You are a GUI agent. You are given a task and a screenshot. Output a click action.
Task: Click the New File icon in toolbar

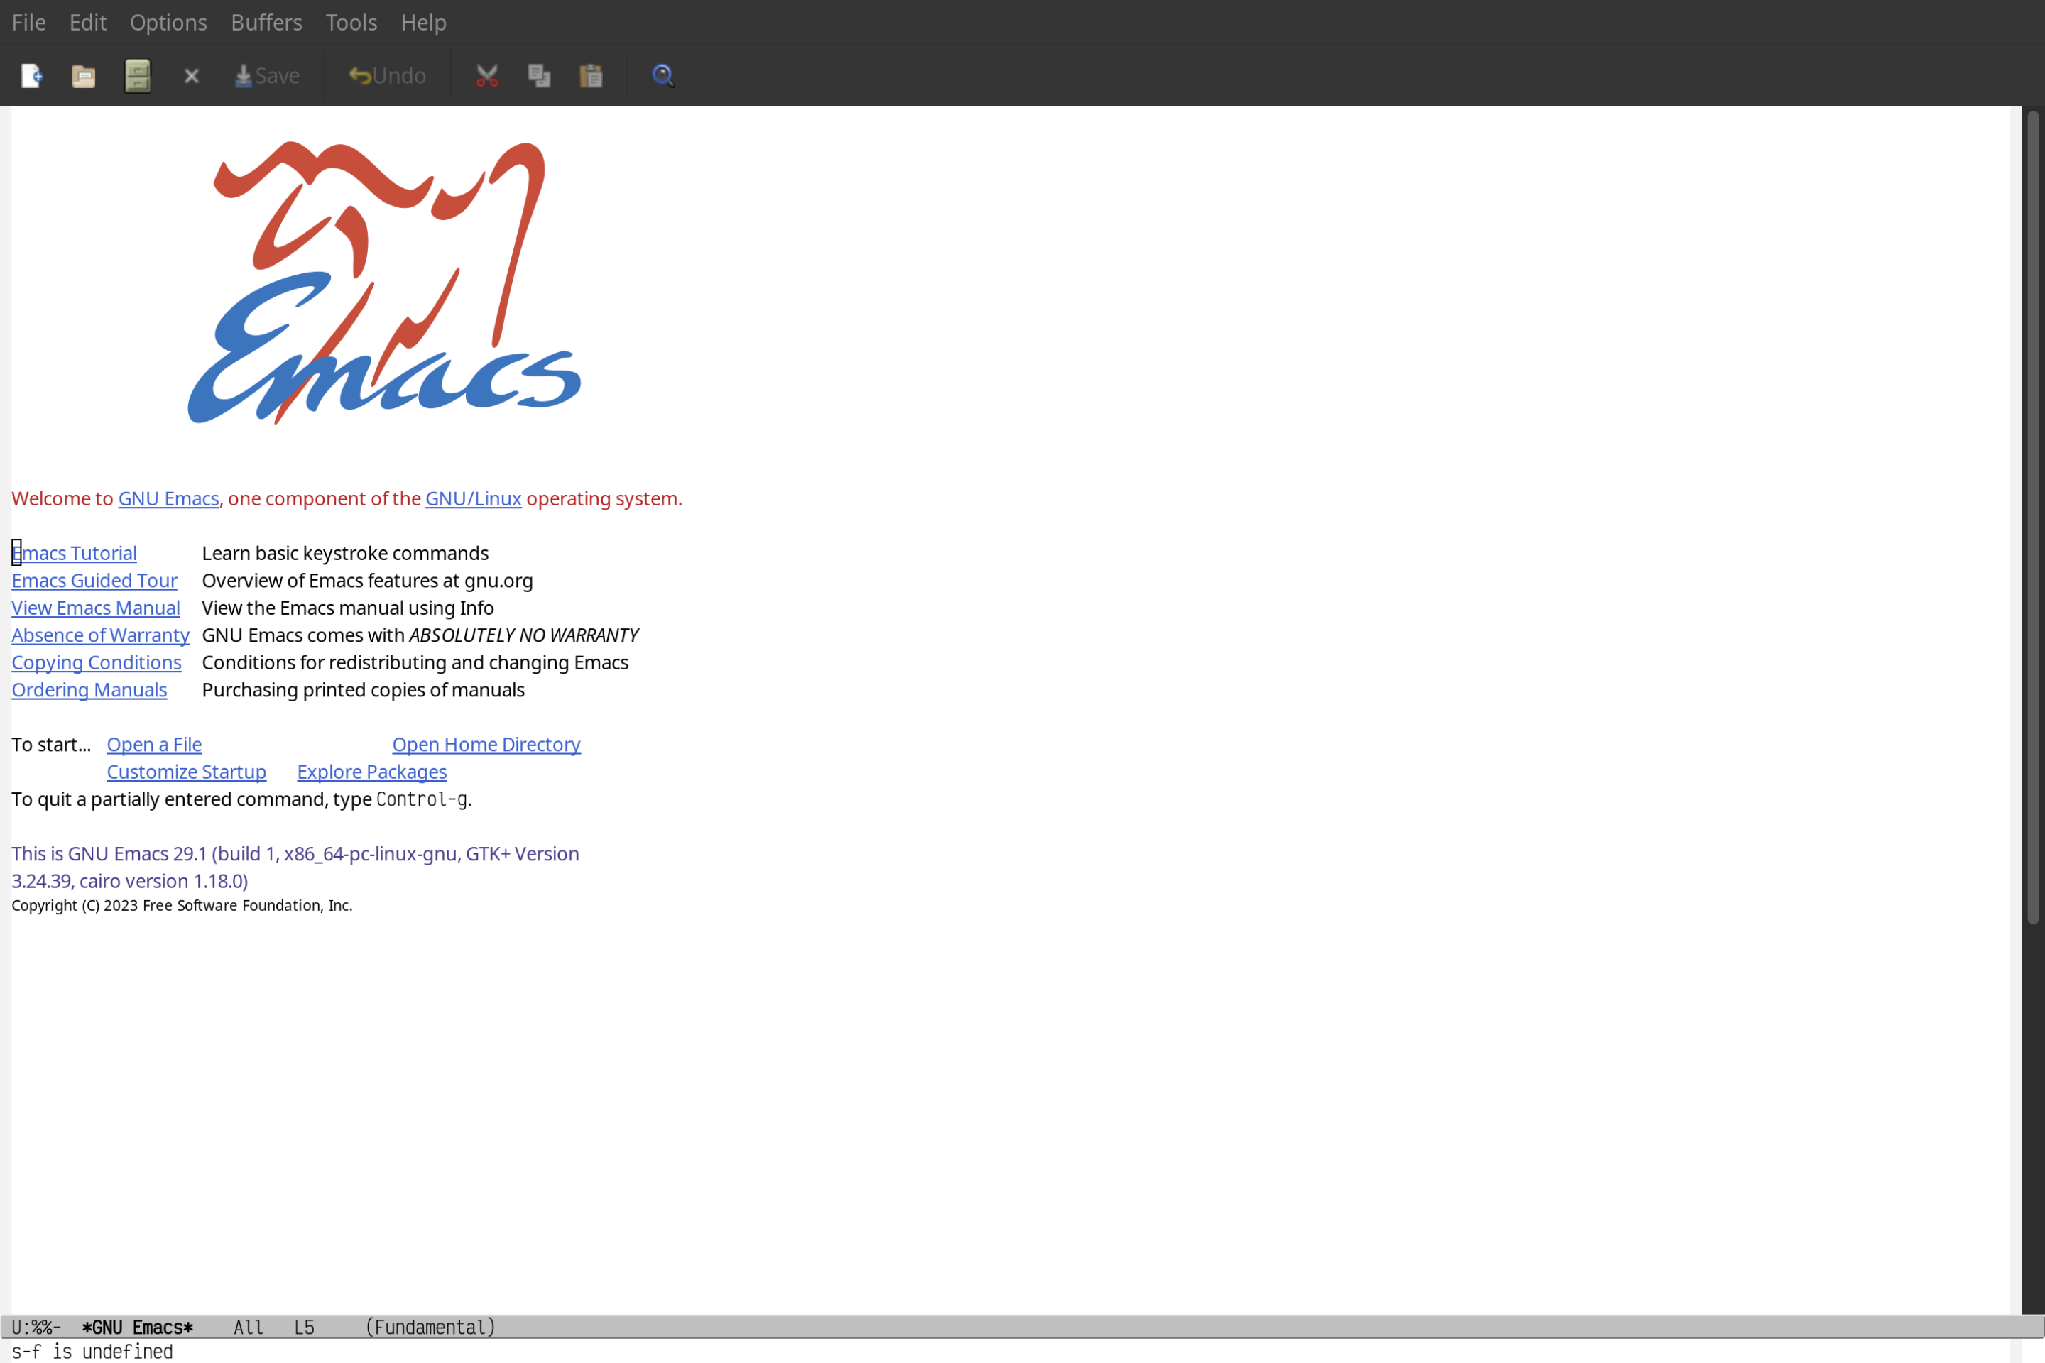point(31,75)
